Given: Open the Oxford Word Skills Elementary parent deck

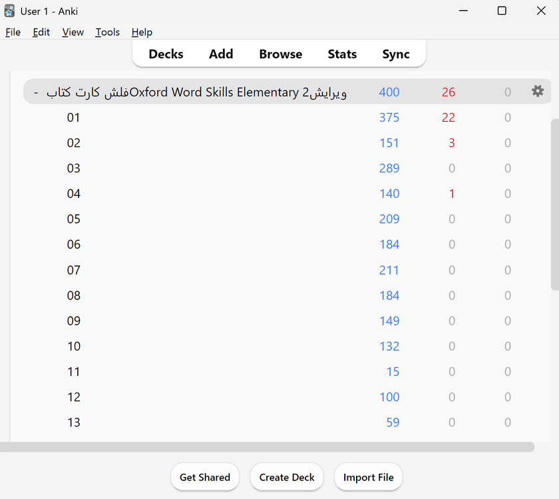Looking at the screenshot, I should click(196, 92).
